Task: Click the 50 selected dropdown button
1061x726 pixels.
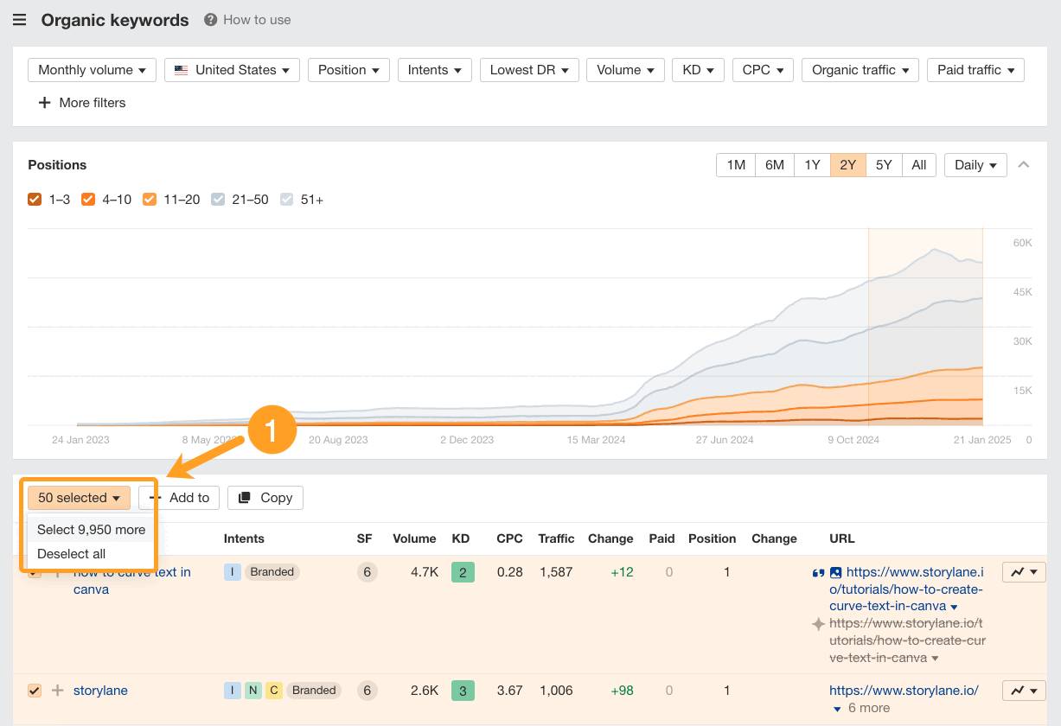Action: pyautogui.click(x=79, y=498)
